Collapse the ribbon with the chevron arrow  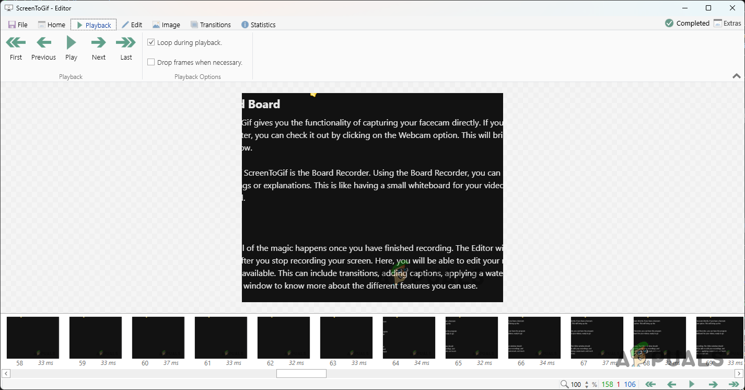coord(737,76)
